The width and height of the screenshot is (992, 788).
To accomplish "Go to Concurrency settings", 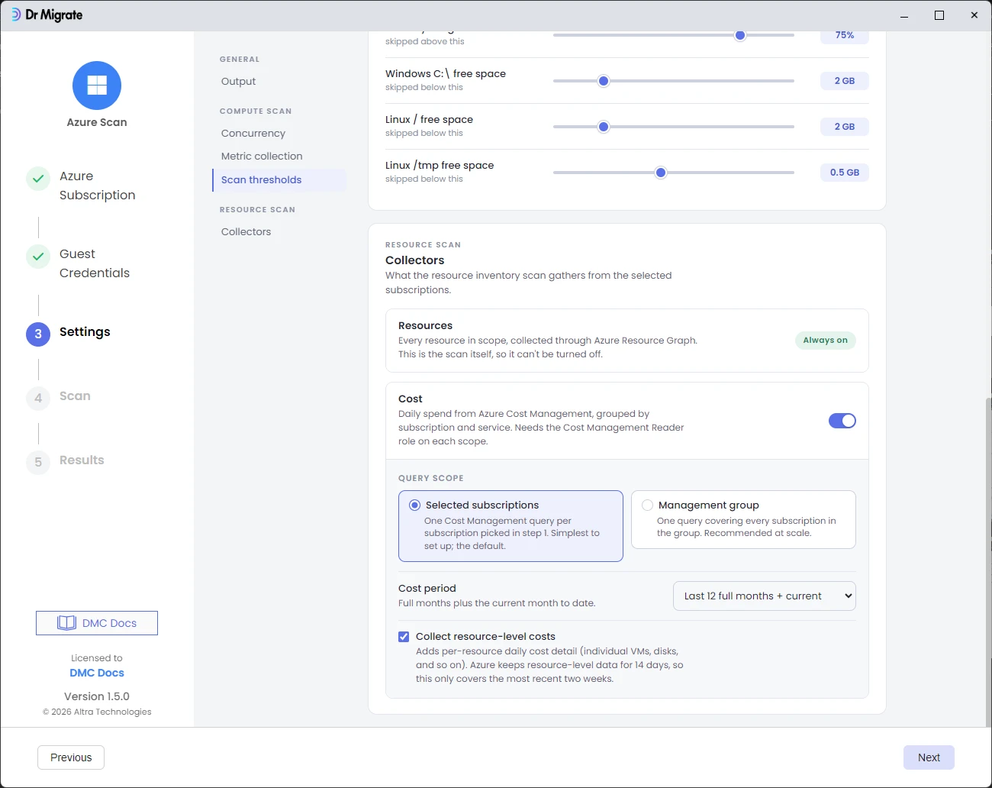I will (x=253, y=134).
